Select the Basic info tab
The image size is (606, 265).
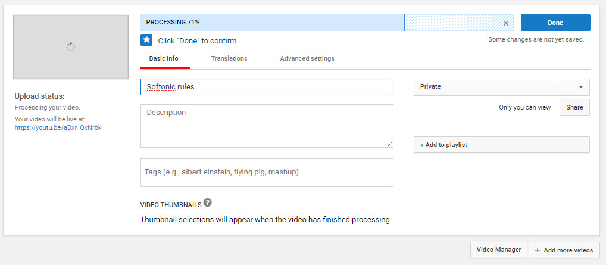(164, 58)
